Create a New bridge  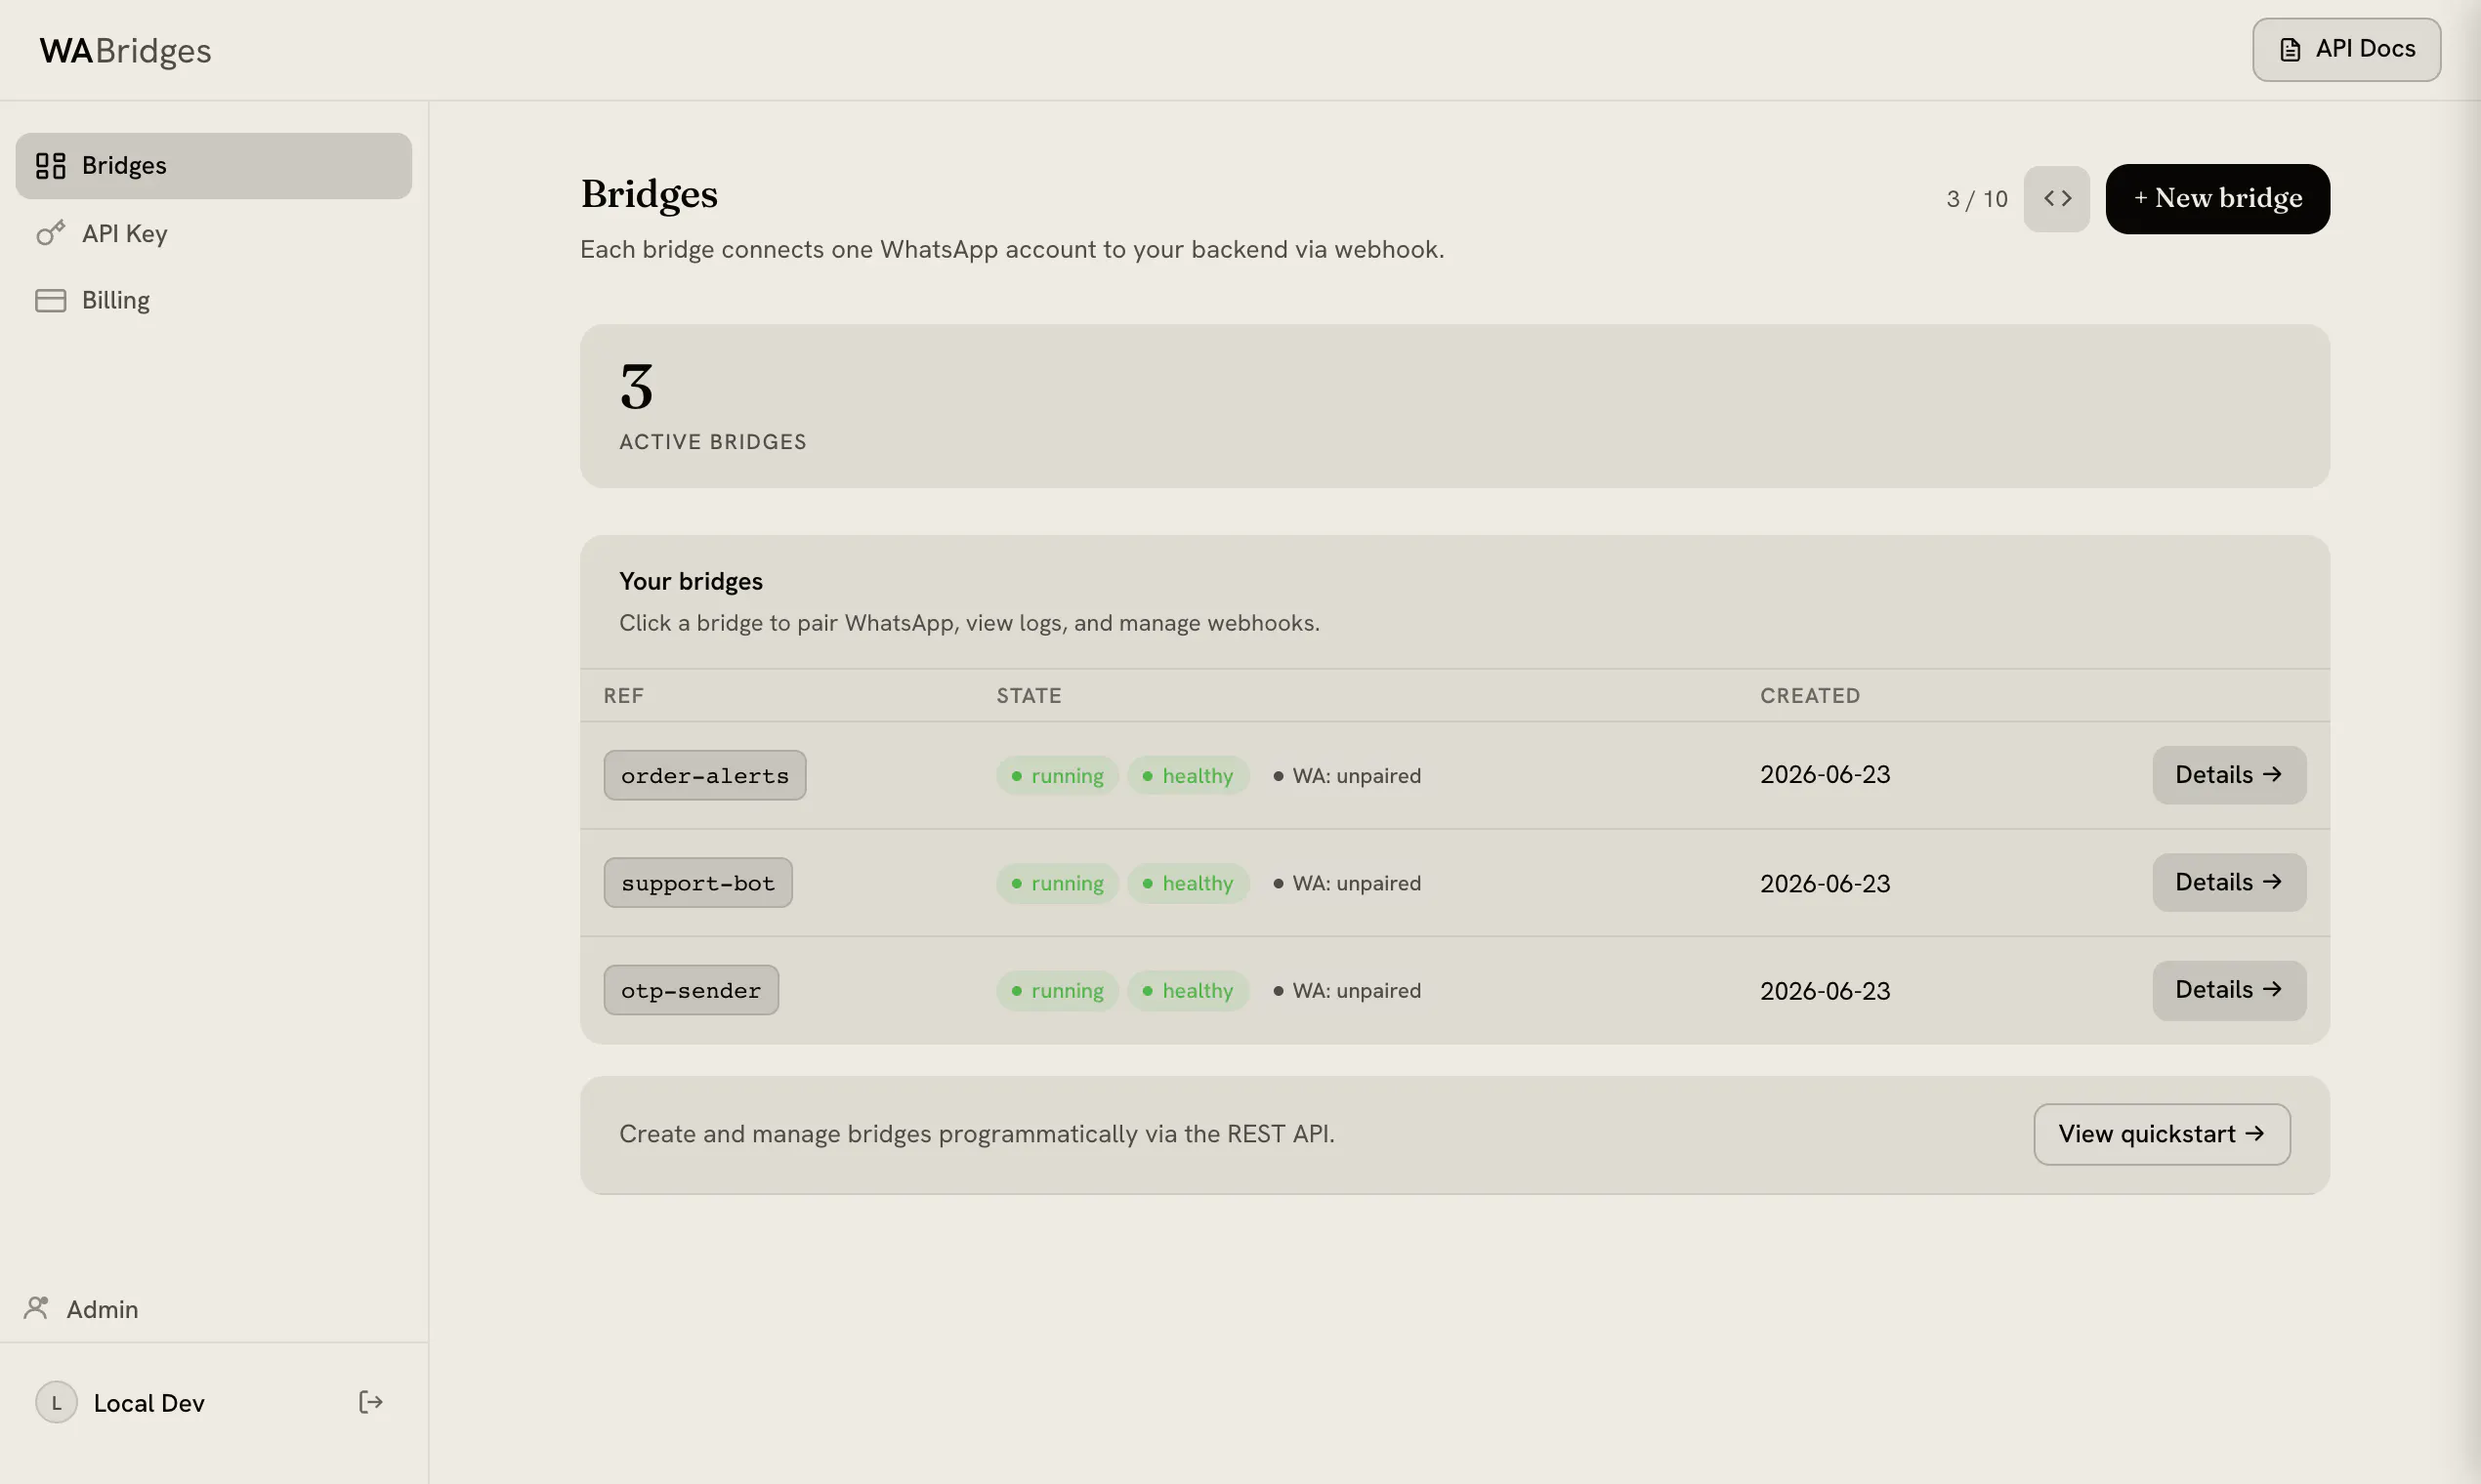[2218, 199]
